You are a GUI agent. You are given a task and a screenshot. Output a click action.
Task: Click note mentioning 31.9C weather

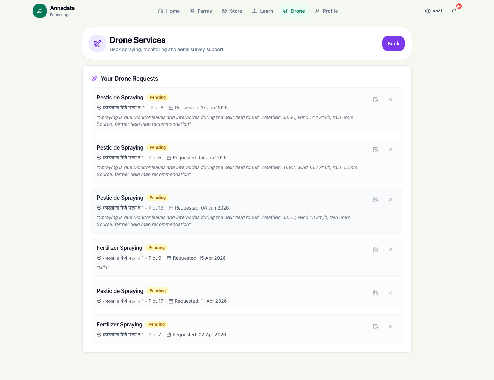(x=227, y=171)
